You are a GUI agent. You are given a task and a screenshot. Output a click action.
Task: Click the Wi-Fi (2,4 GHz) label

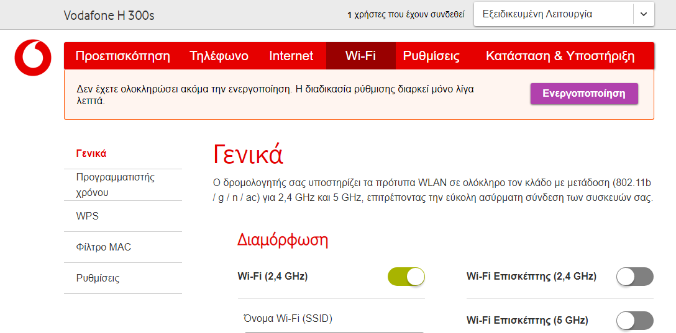(273, 277)
